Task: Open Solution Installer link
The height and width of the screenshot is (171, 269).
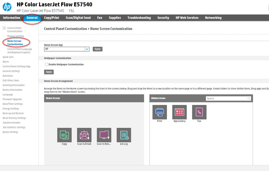Action: 11,123
